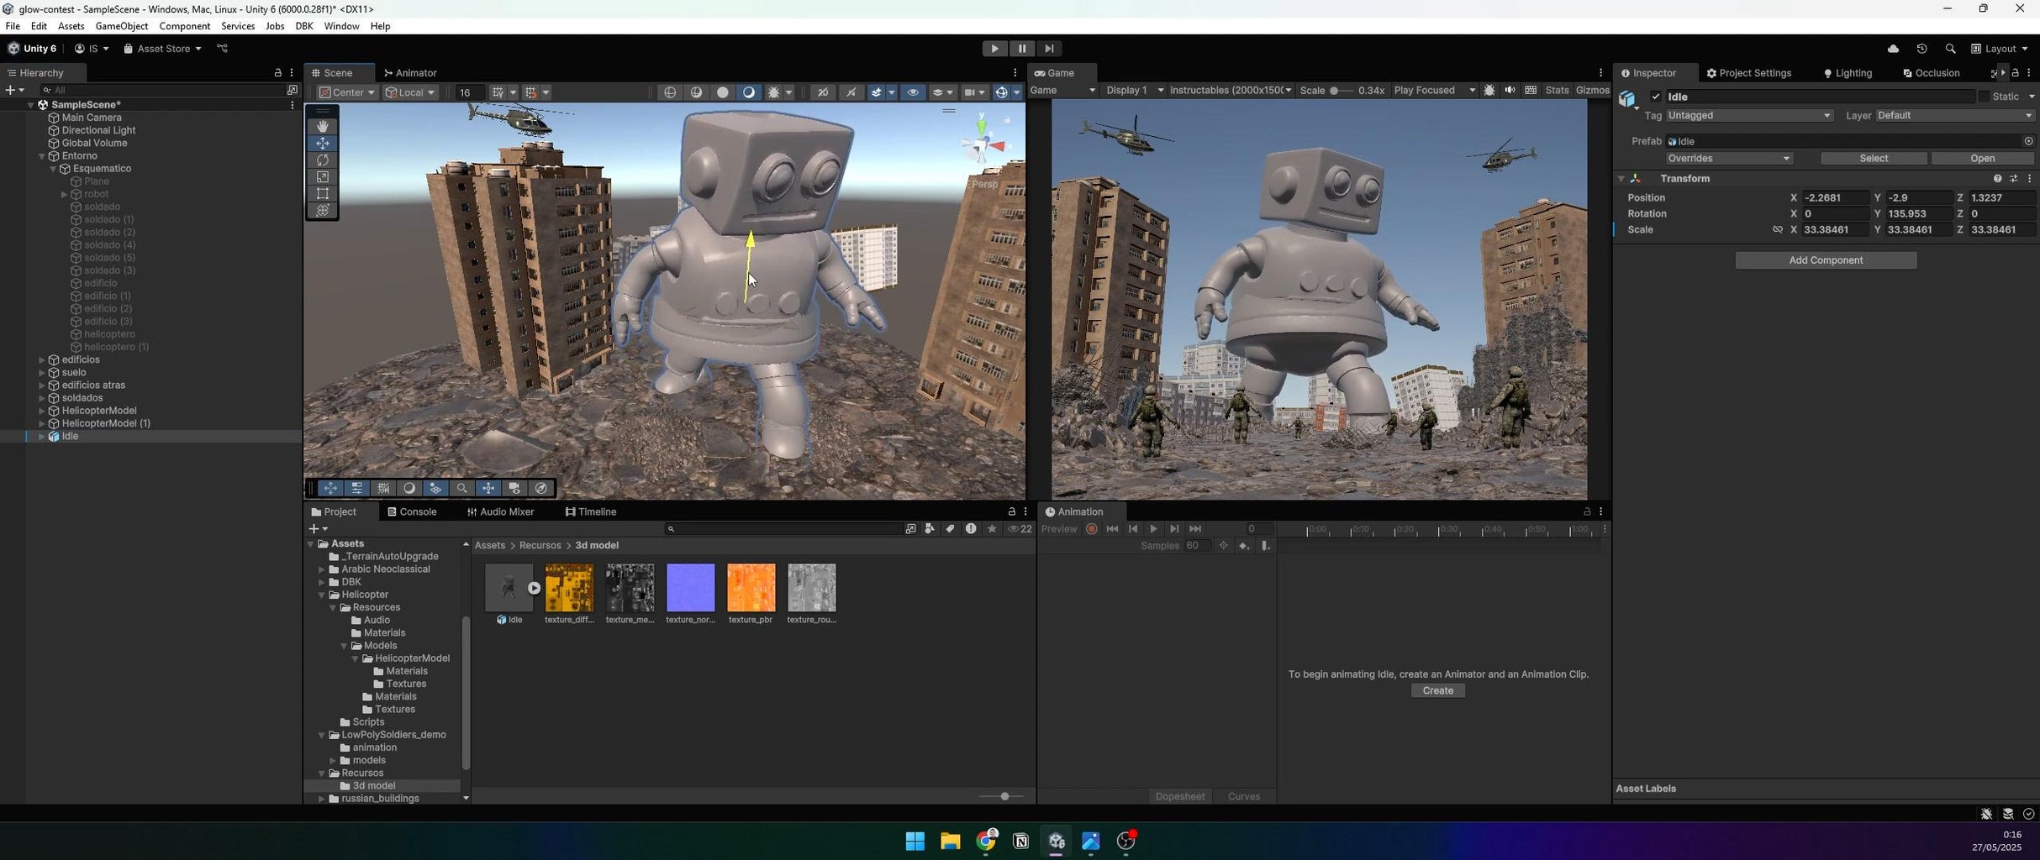Screen dimensions: 2040x860
Task: Click the Step frame button in top toolbar
Action: [1048, 49]
